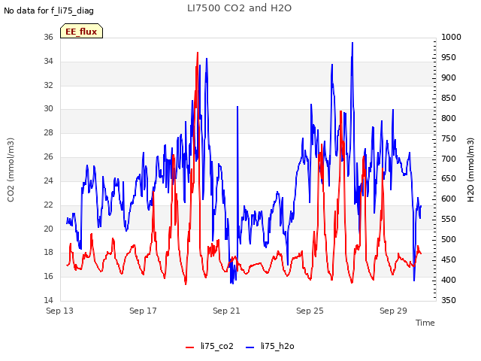Click the Time axis label
This screenshot has width=481, height=361.
click(425, 323)
